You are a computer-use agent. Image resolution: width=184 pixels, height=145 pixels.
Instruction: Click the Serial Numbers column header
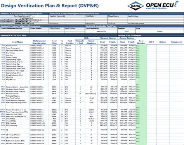click(91, 42)
